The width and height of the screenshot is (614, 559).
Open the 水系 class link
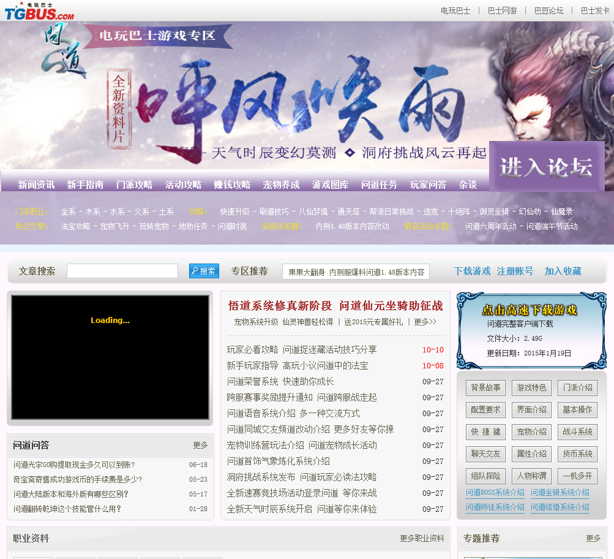point(117,211)
